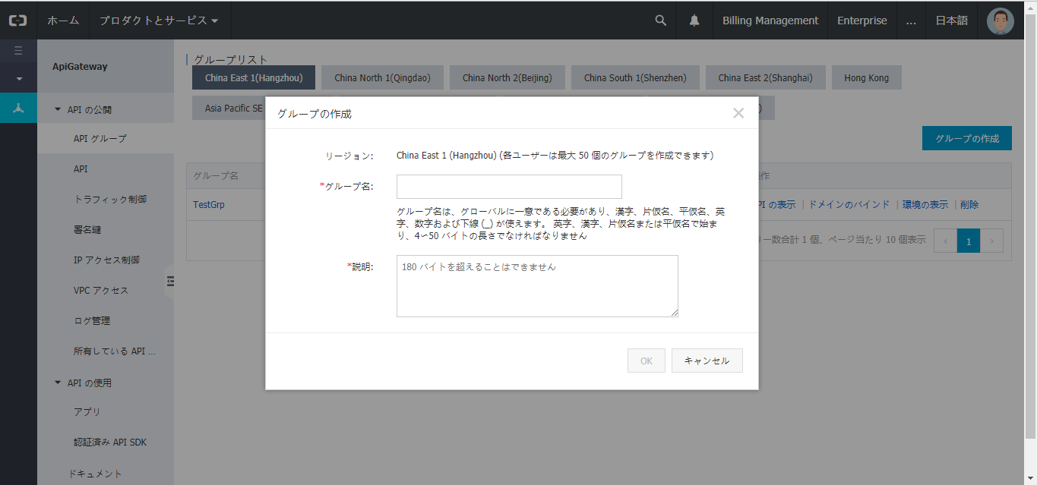
Task: Select China North 2(Beijing) region tab
Action: pos(507,78)
